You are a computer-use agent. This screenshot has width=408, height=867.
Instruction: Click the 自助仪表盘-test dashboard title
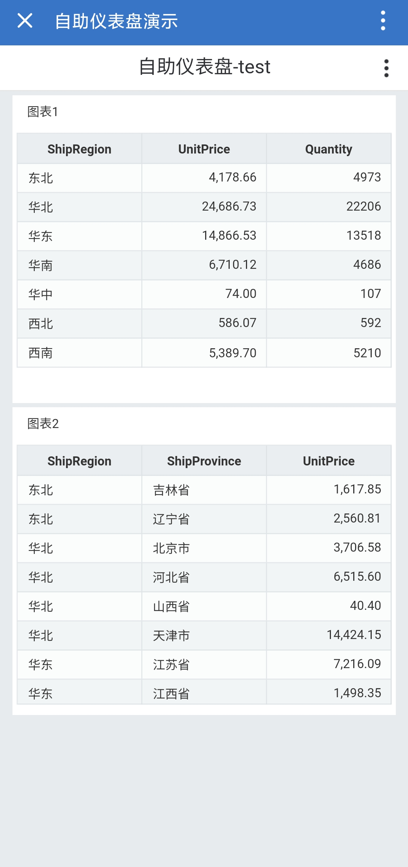204,67
